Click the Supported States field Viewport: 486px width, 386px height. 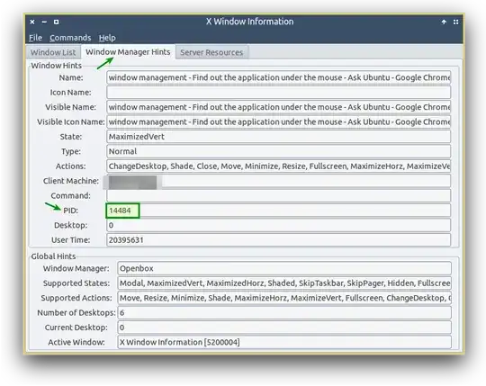(x=284, y=283)
